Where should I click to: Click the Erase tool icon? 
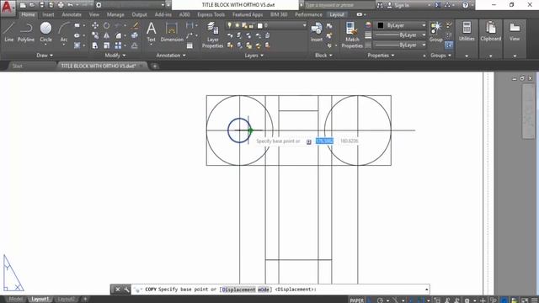pyautogui.click(x=135, y=25)
